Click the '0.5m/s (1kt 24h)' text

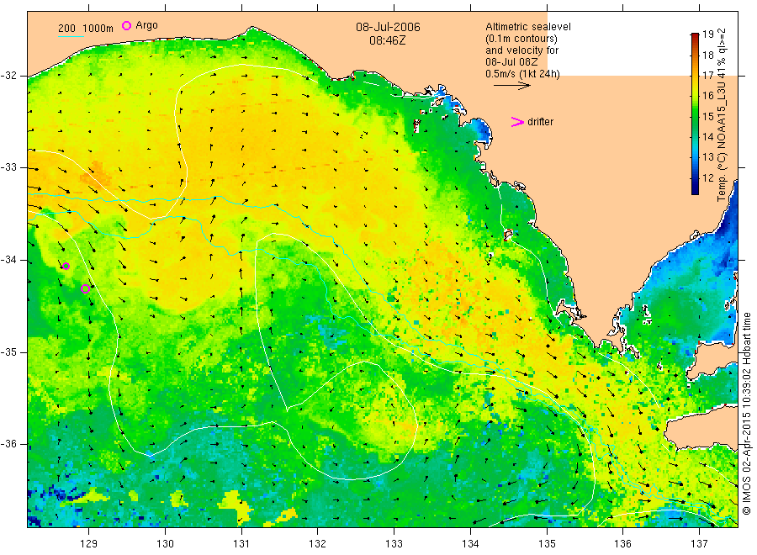[523, 74]
